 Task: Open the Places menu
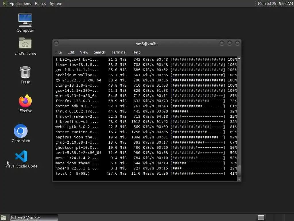click(40, 3)
